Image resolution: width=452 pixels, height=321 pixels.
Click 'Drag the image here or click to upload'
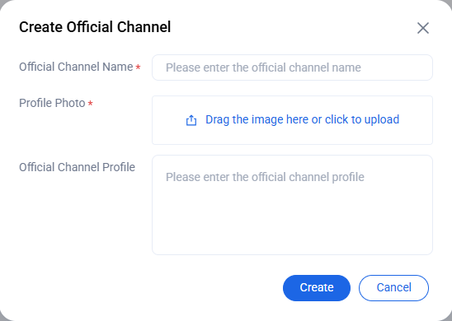(302, 119)
